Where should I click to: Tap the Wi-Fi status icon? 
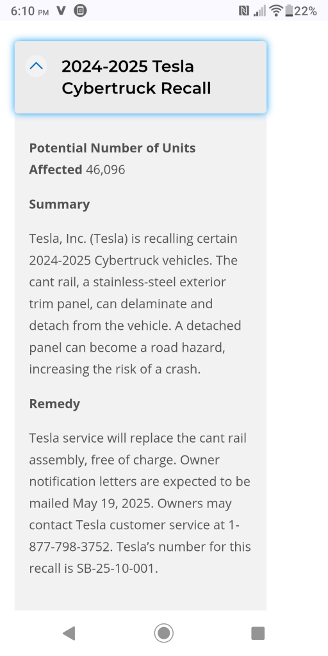click(x=276, y=11)
